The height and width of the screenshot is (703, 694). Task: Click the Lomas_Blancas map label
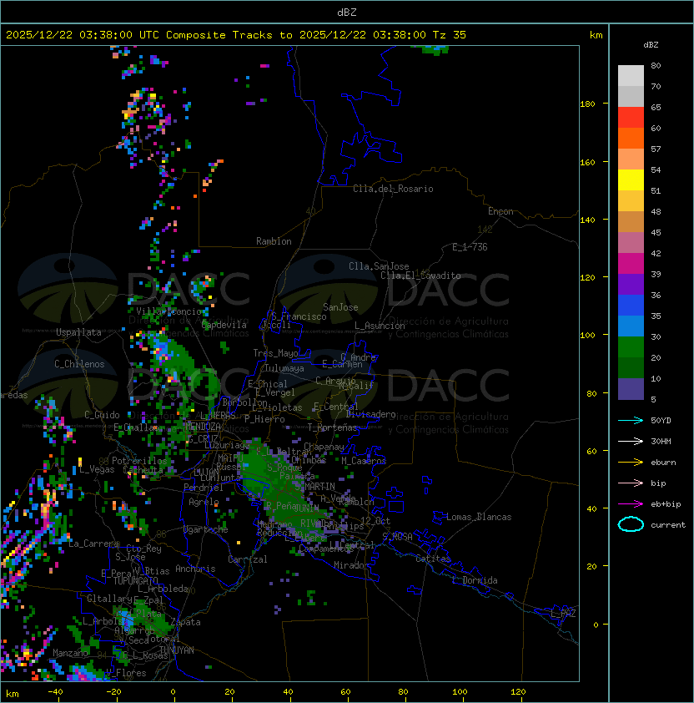pos(479,517)
